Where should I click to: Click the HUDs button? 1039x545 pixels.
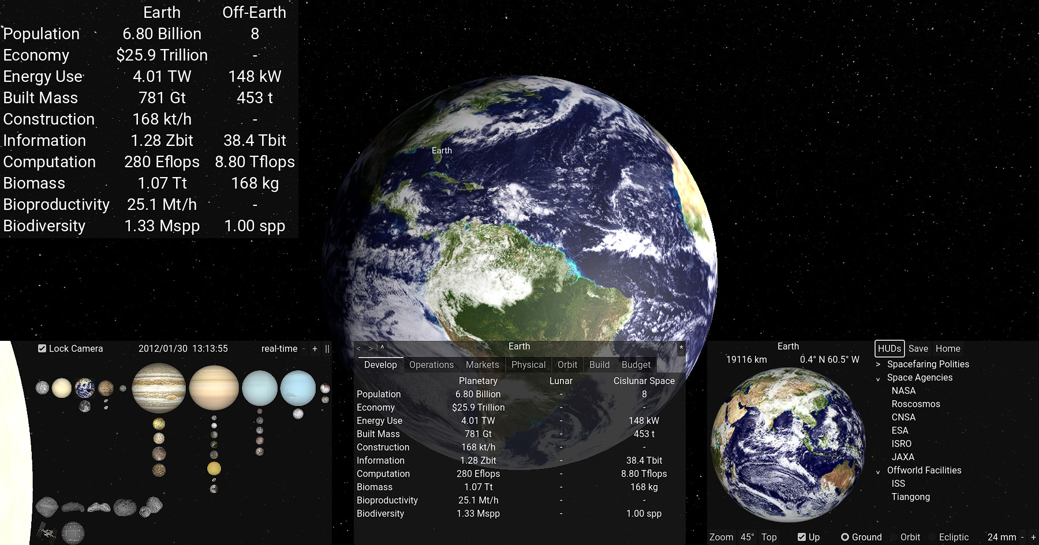click(889, 348)
